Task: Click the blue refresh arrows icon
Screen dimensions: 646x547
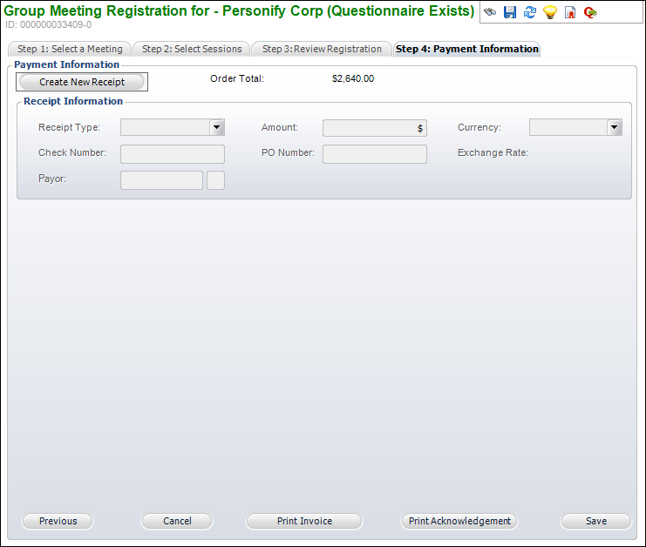Action: (530, 12)
